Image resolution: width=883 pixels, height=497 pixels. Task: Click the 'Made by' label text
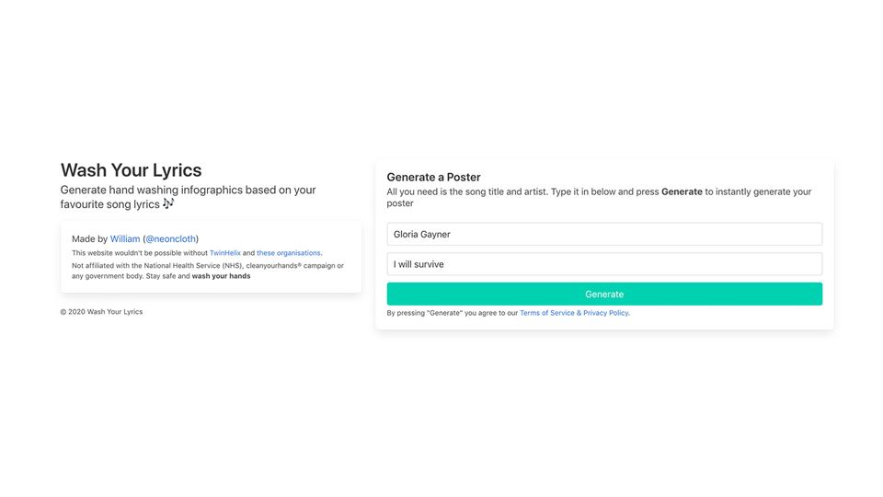(x=89, y=239)
